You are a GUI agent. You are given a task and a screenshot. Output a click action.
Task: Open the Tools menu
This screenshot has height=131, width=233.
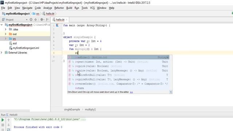pos(84,8)
